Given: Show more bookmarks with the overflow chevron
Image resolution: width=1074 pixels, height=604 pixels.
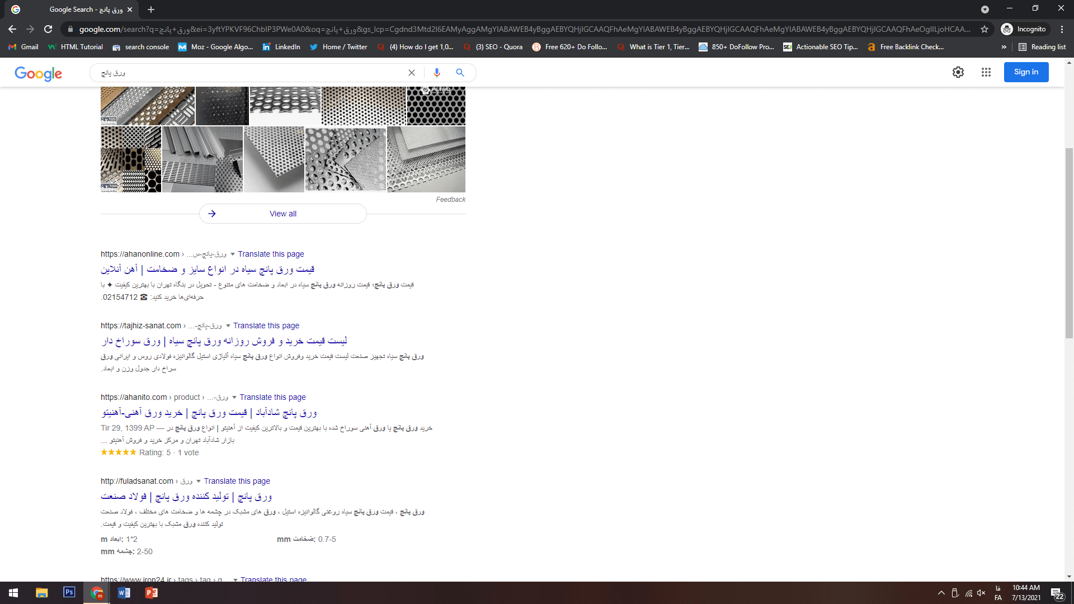Looking at the screenshot, I should 1004,47.
